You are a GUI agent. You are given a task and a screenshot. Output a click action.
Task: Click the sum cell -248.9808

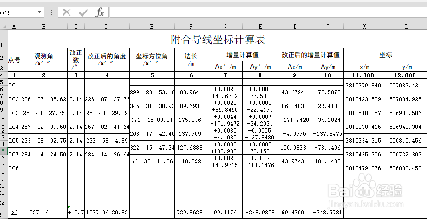[260, 212]
